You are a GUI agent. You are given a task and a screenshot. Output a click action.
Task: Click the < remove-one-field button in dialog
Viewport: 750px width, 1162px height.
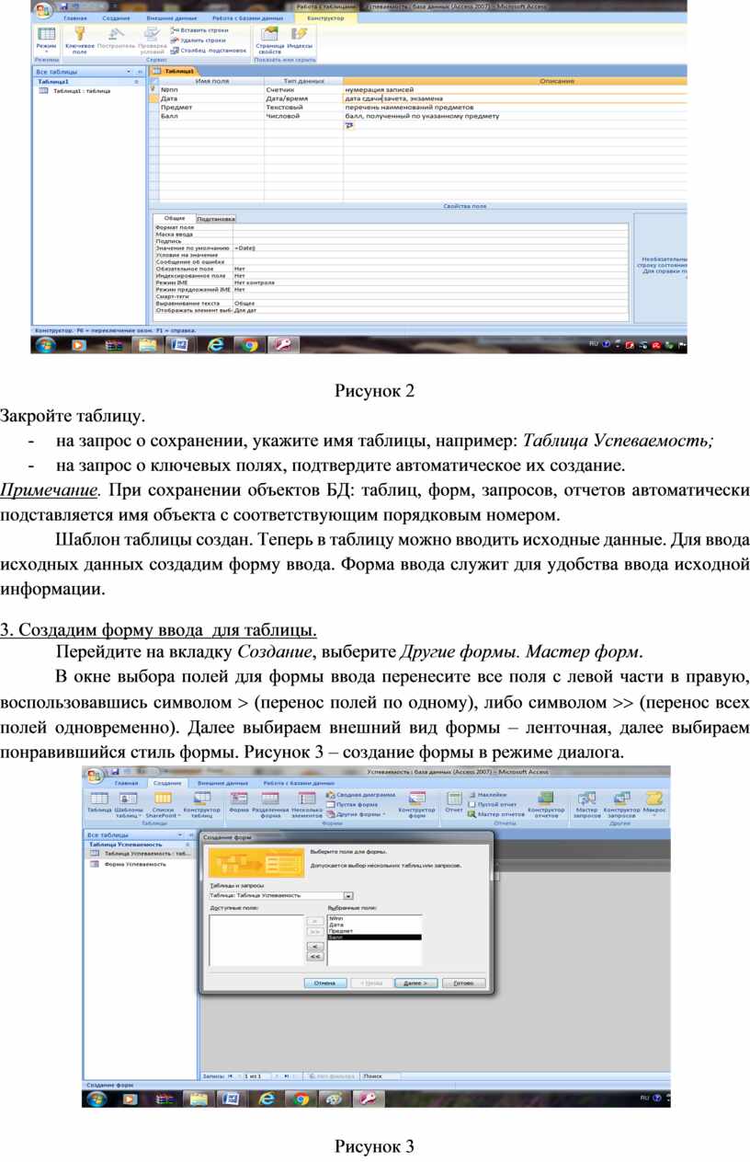[x=314, y=946]
